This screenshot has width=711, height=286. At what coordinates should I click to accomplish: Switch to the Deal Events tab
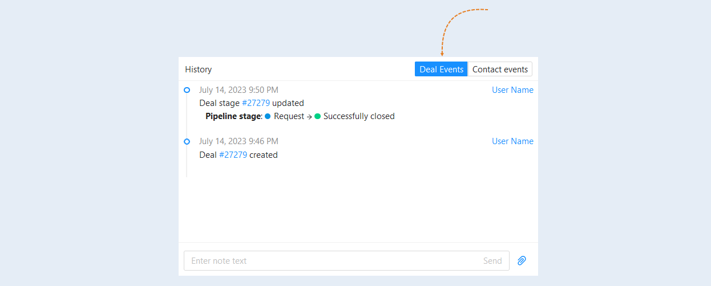tap(441, 69)
